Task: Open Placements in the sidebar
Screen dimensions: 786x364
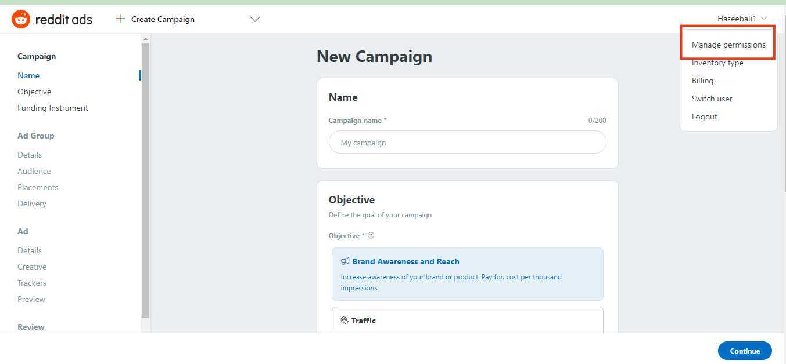Action: coord(38,187)
